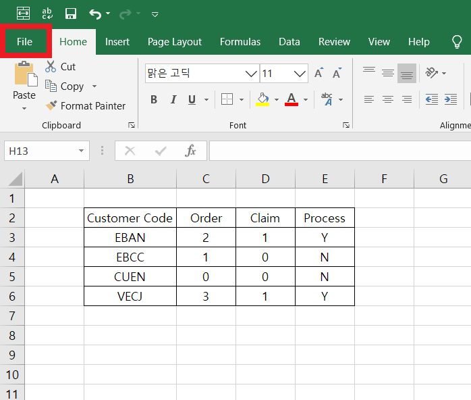This screenshot has width=471, height=400.
Task: Apply yellow fill color
Action: pos(262,99)
